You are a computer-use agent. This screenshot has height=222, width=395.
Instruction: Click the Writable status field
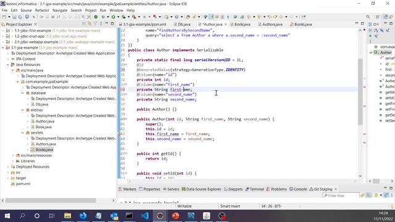(x=185, y=206)
